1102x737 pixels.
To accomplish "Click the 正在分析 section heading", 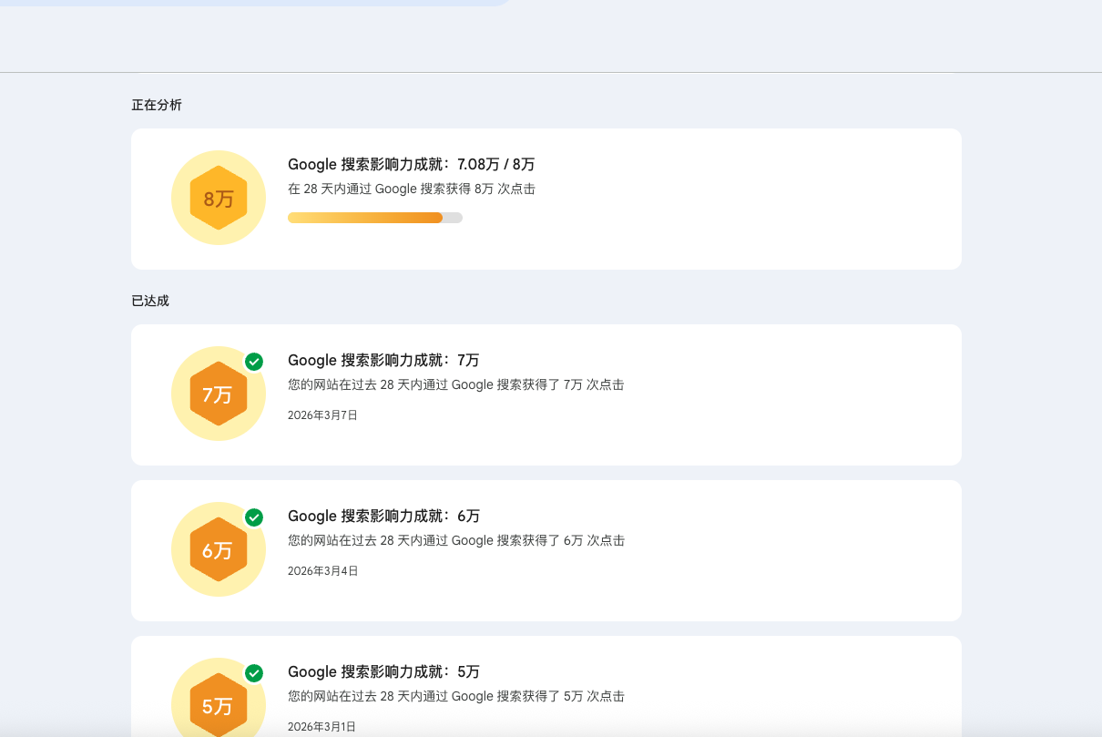I will pos(157,105).
